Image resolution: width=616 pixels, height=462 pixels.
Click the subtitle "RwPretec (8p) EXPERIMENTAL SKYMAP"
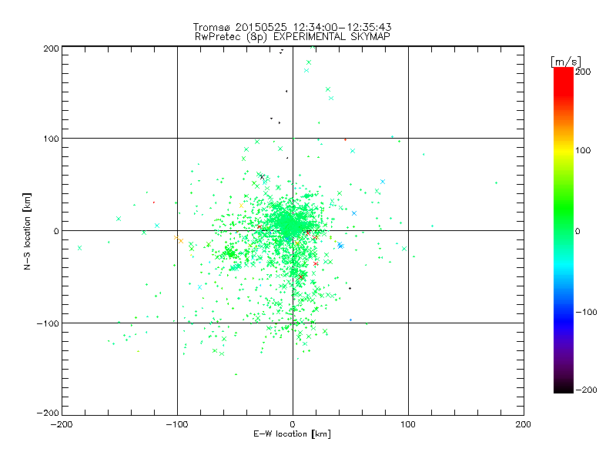pyautogui.click(x=292, y=36)
